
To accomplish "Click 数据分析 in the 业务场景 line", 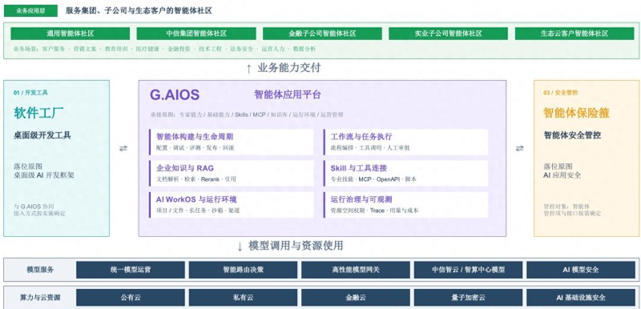I will pos(304,49).
